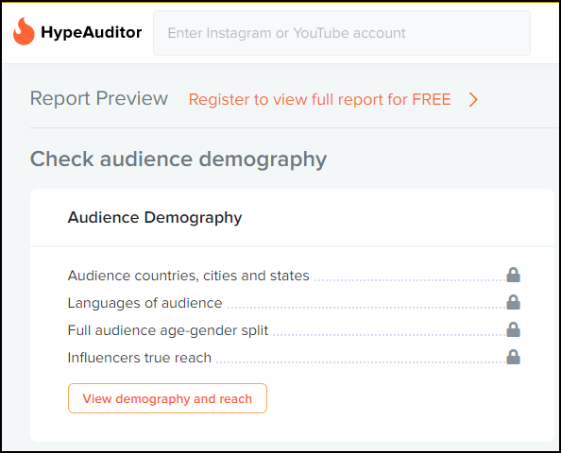
Task: Open the Register to view full report link
Action: [319, 99]
